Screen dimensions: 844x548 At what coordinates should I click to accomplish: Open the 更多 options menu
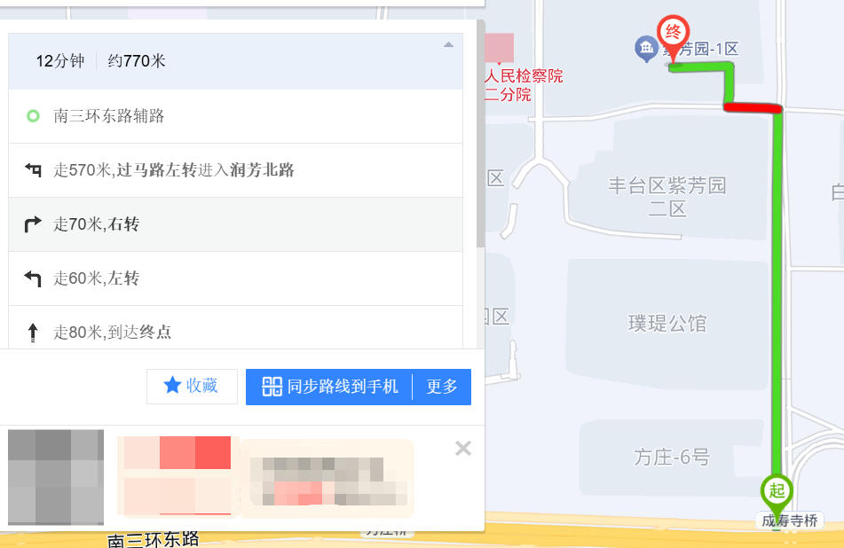click(x=442, y=387)
